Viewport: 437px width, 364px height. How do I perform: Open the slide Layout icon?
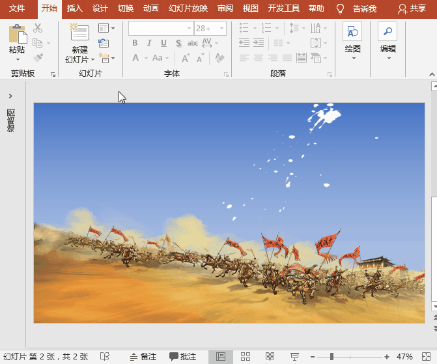pos(104,28)
